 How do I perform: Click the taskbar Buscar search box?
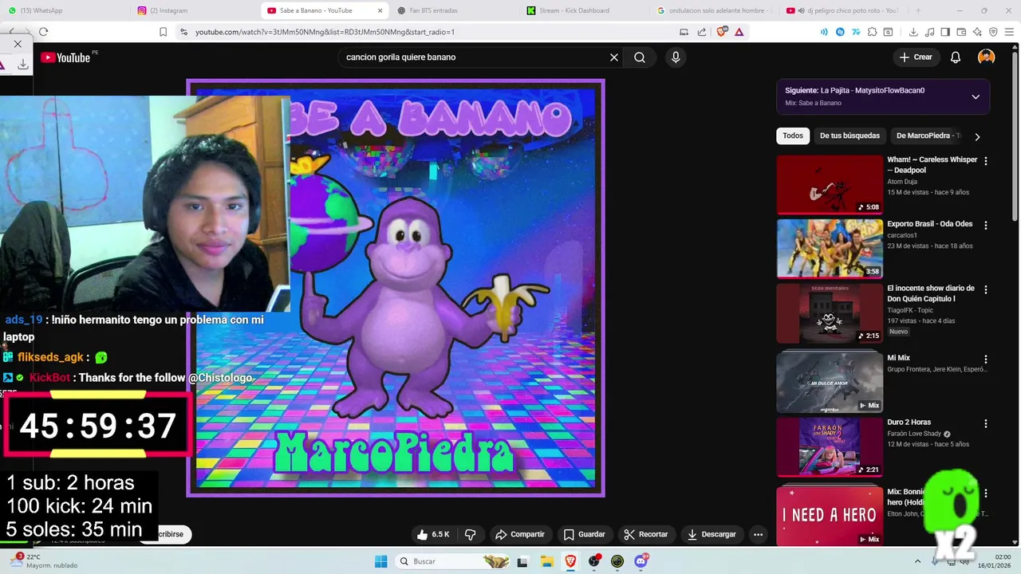pos(453,561)
